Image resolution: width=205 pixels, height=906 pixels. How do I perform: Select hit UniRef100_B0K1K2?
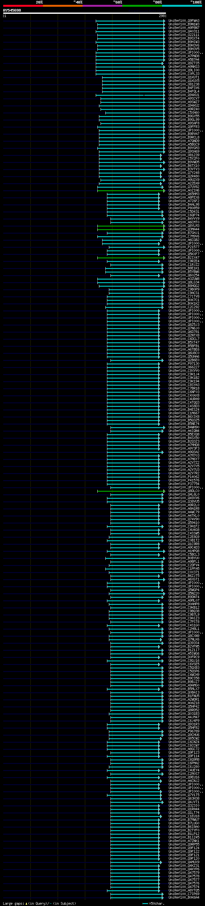pyautogui.click(x=184, y=303)
